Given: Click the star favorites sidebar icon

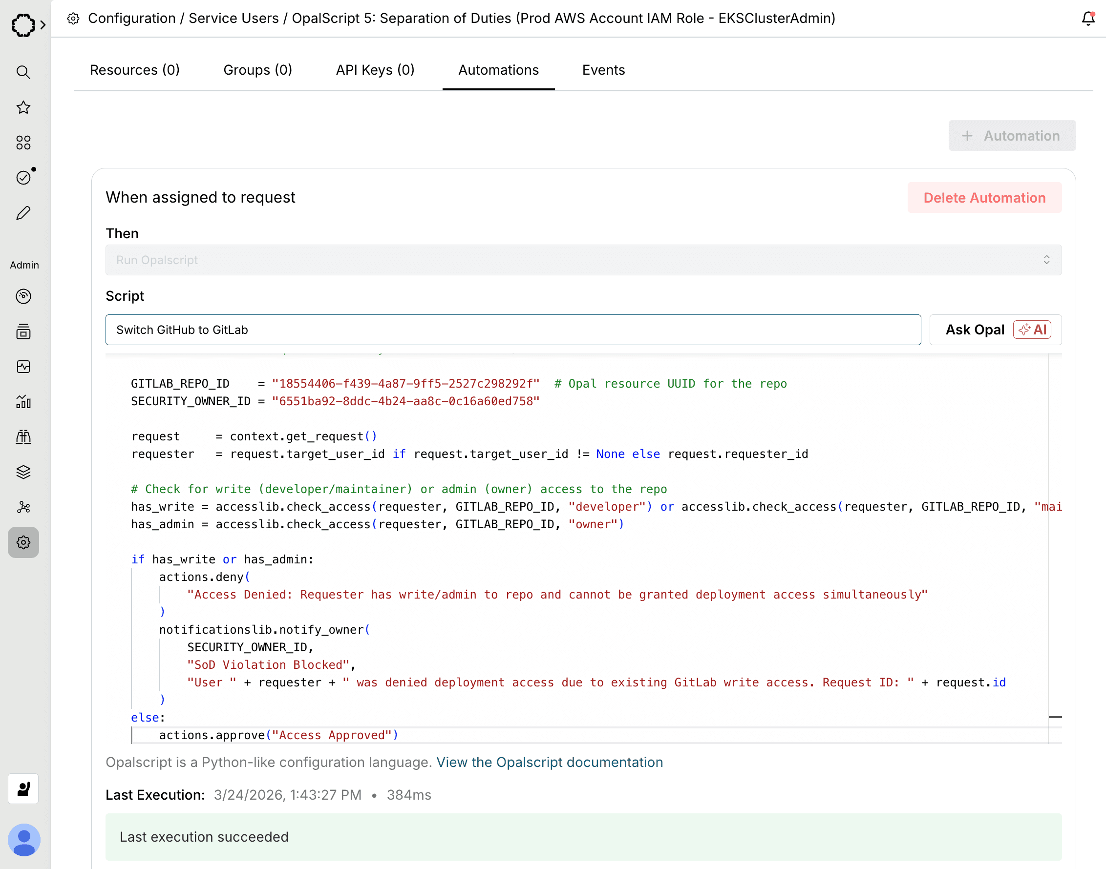Looking at the screenshot, I should point(23,107).
